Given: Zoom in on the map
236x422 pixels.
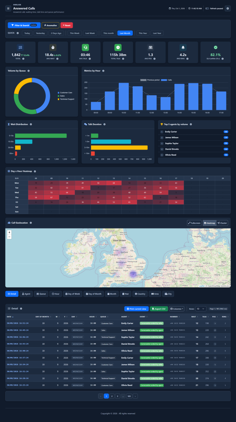Looking at the screenshot, I should pyautogui.click(x=10, y=232).
